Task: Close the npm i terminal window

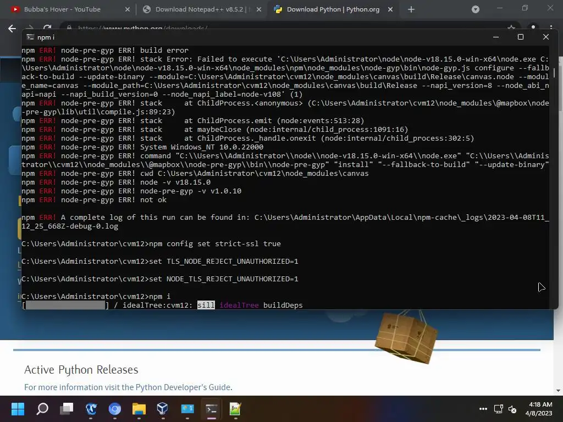Action: click(x=546, y=37)
